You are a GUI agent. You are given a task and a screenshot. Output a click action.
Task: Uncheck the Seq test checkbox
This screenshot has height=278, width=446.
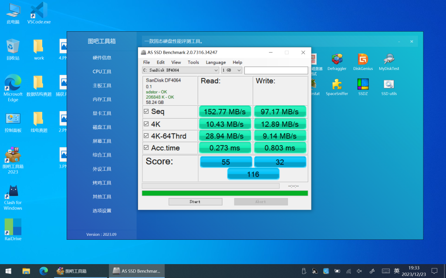tap(146, 112)
